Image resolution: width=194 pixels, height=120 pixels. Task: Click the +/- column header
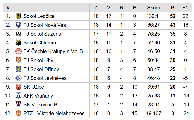185,8
